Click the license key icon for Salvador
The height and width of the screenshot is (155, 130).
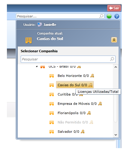tap(83, 132)
